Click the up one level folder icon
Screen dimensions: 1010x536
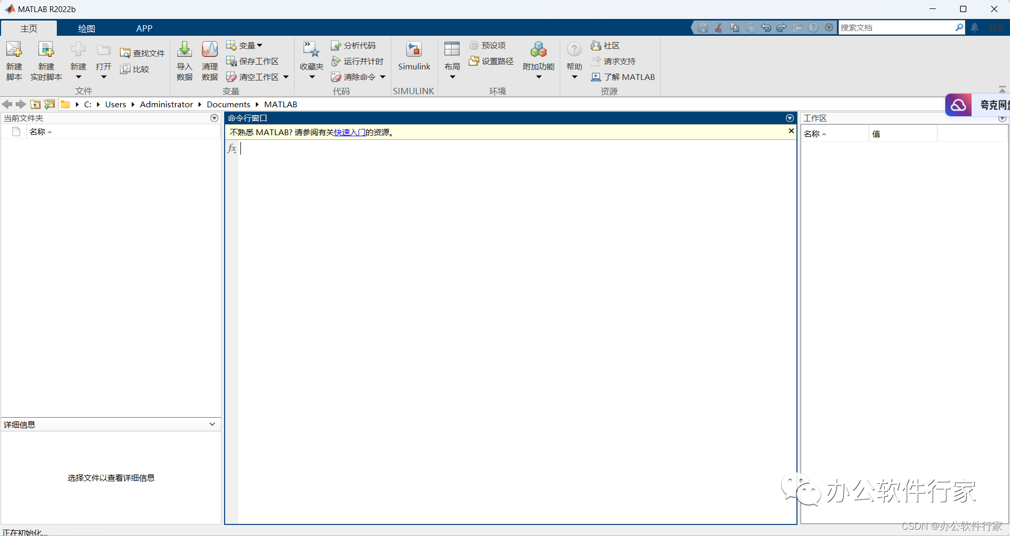pyautogui.click(x=35, y=104)
